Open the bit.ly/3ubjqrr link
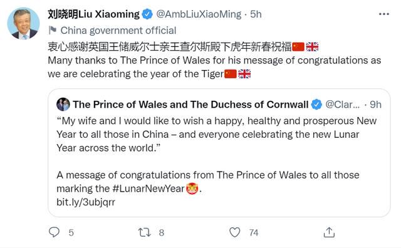 [86, 202]
